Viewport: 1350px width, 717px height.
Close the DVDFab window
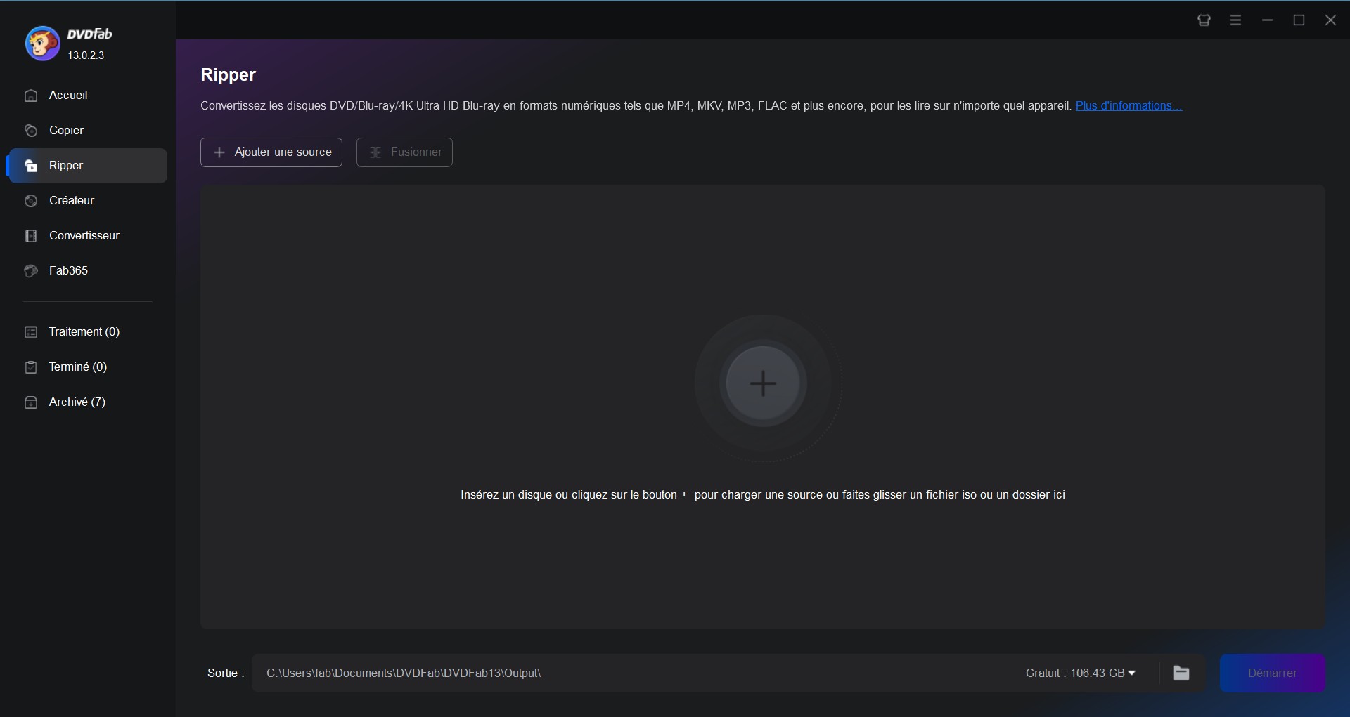tap(1330, 20)
